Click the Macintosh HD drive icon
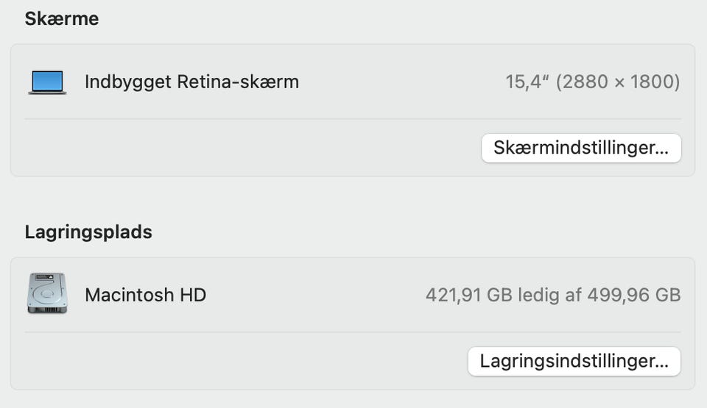This screenshot has width=707, height=408. tap(47, 294)
